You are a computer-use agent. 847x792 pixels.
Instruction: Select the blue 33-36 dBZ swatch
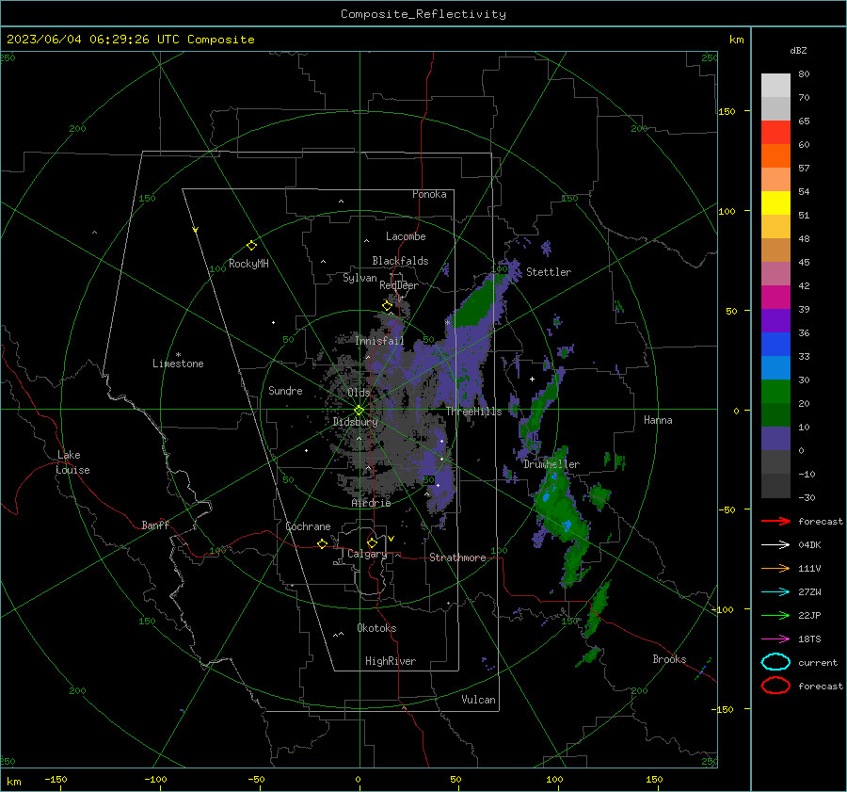tap(775, 345)
